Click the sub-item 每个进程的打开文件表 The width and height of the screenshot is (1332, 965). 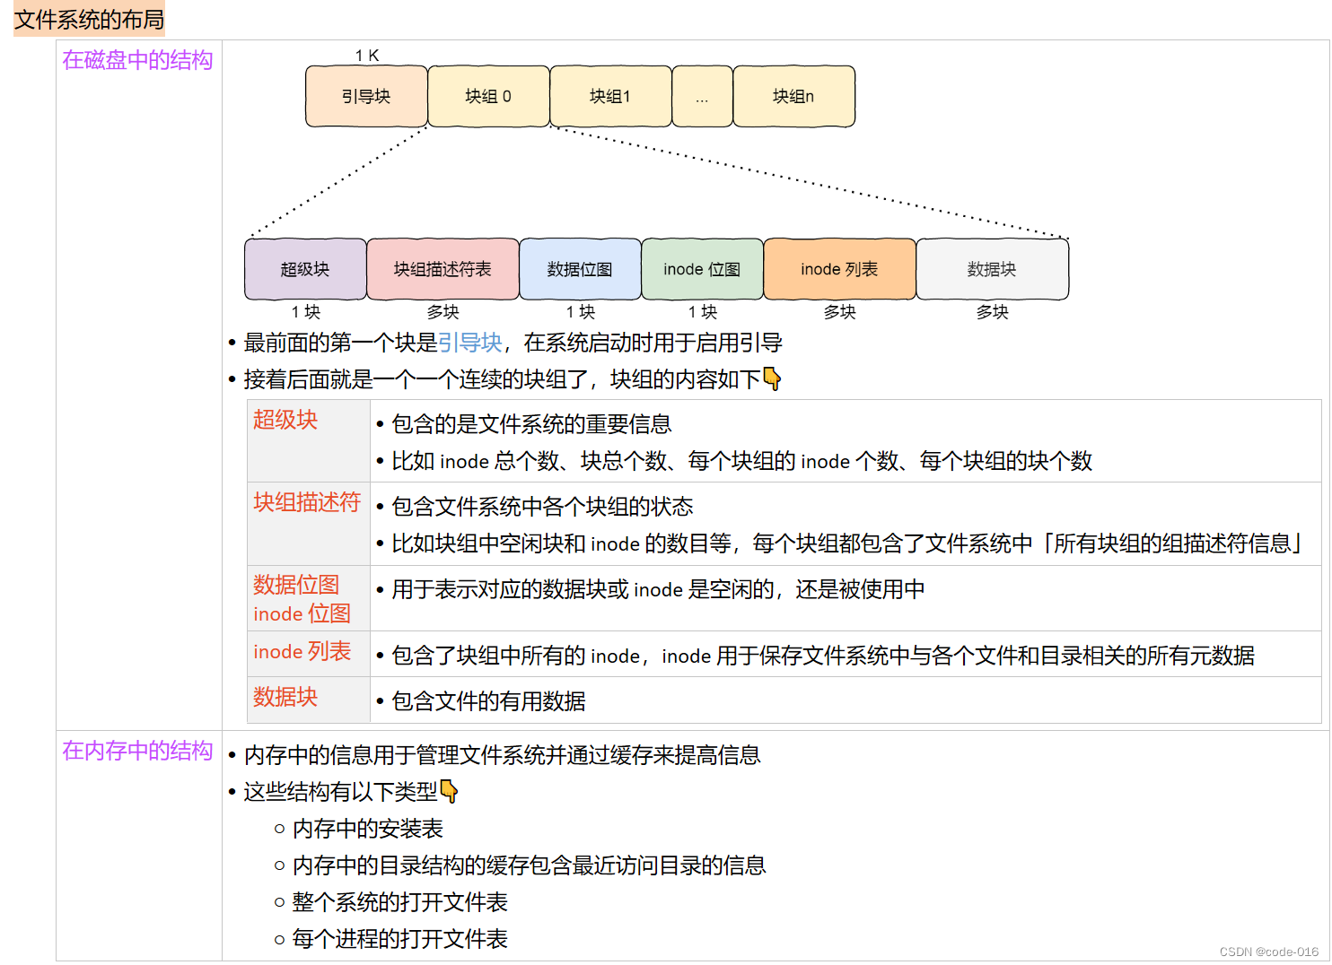(x=400, y=939)
